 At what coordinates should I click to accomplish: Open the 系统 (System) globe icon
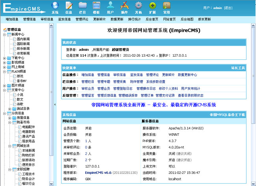click(x=55, y=6)
